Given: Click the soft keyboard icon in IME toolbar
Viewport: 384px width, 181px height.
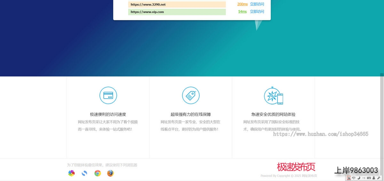Looking at the screenshot, I should click(x=369, y=178).
